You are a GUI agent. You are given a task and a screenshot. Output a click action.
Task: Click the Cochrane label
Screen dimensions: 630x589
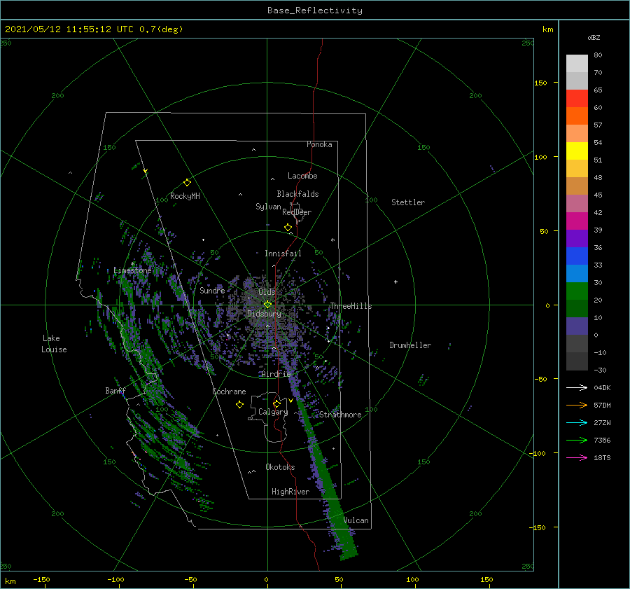coord(229,391)
